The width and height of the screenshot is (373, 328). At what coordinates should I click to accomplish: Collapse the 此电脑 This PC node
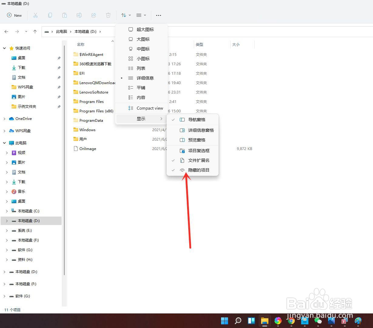tap(4, 143)
